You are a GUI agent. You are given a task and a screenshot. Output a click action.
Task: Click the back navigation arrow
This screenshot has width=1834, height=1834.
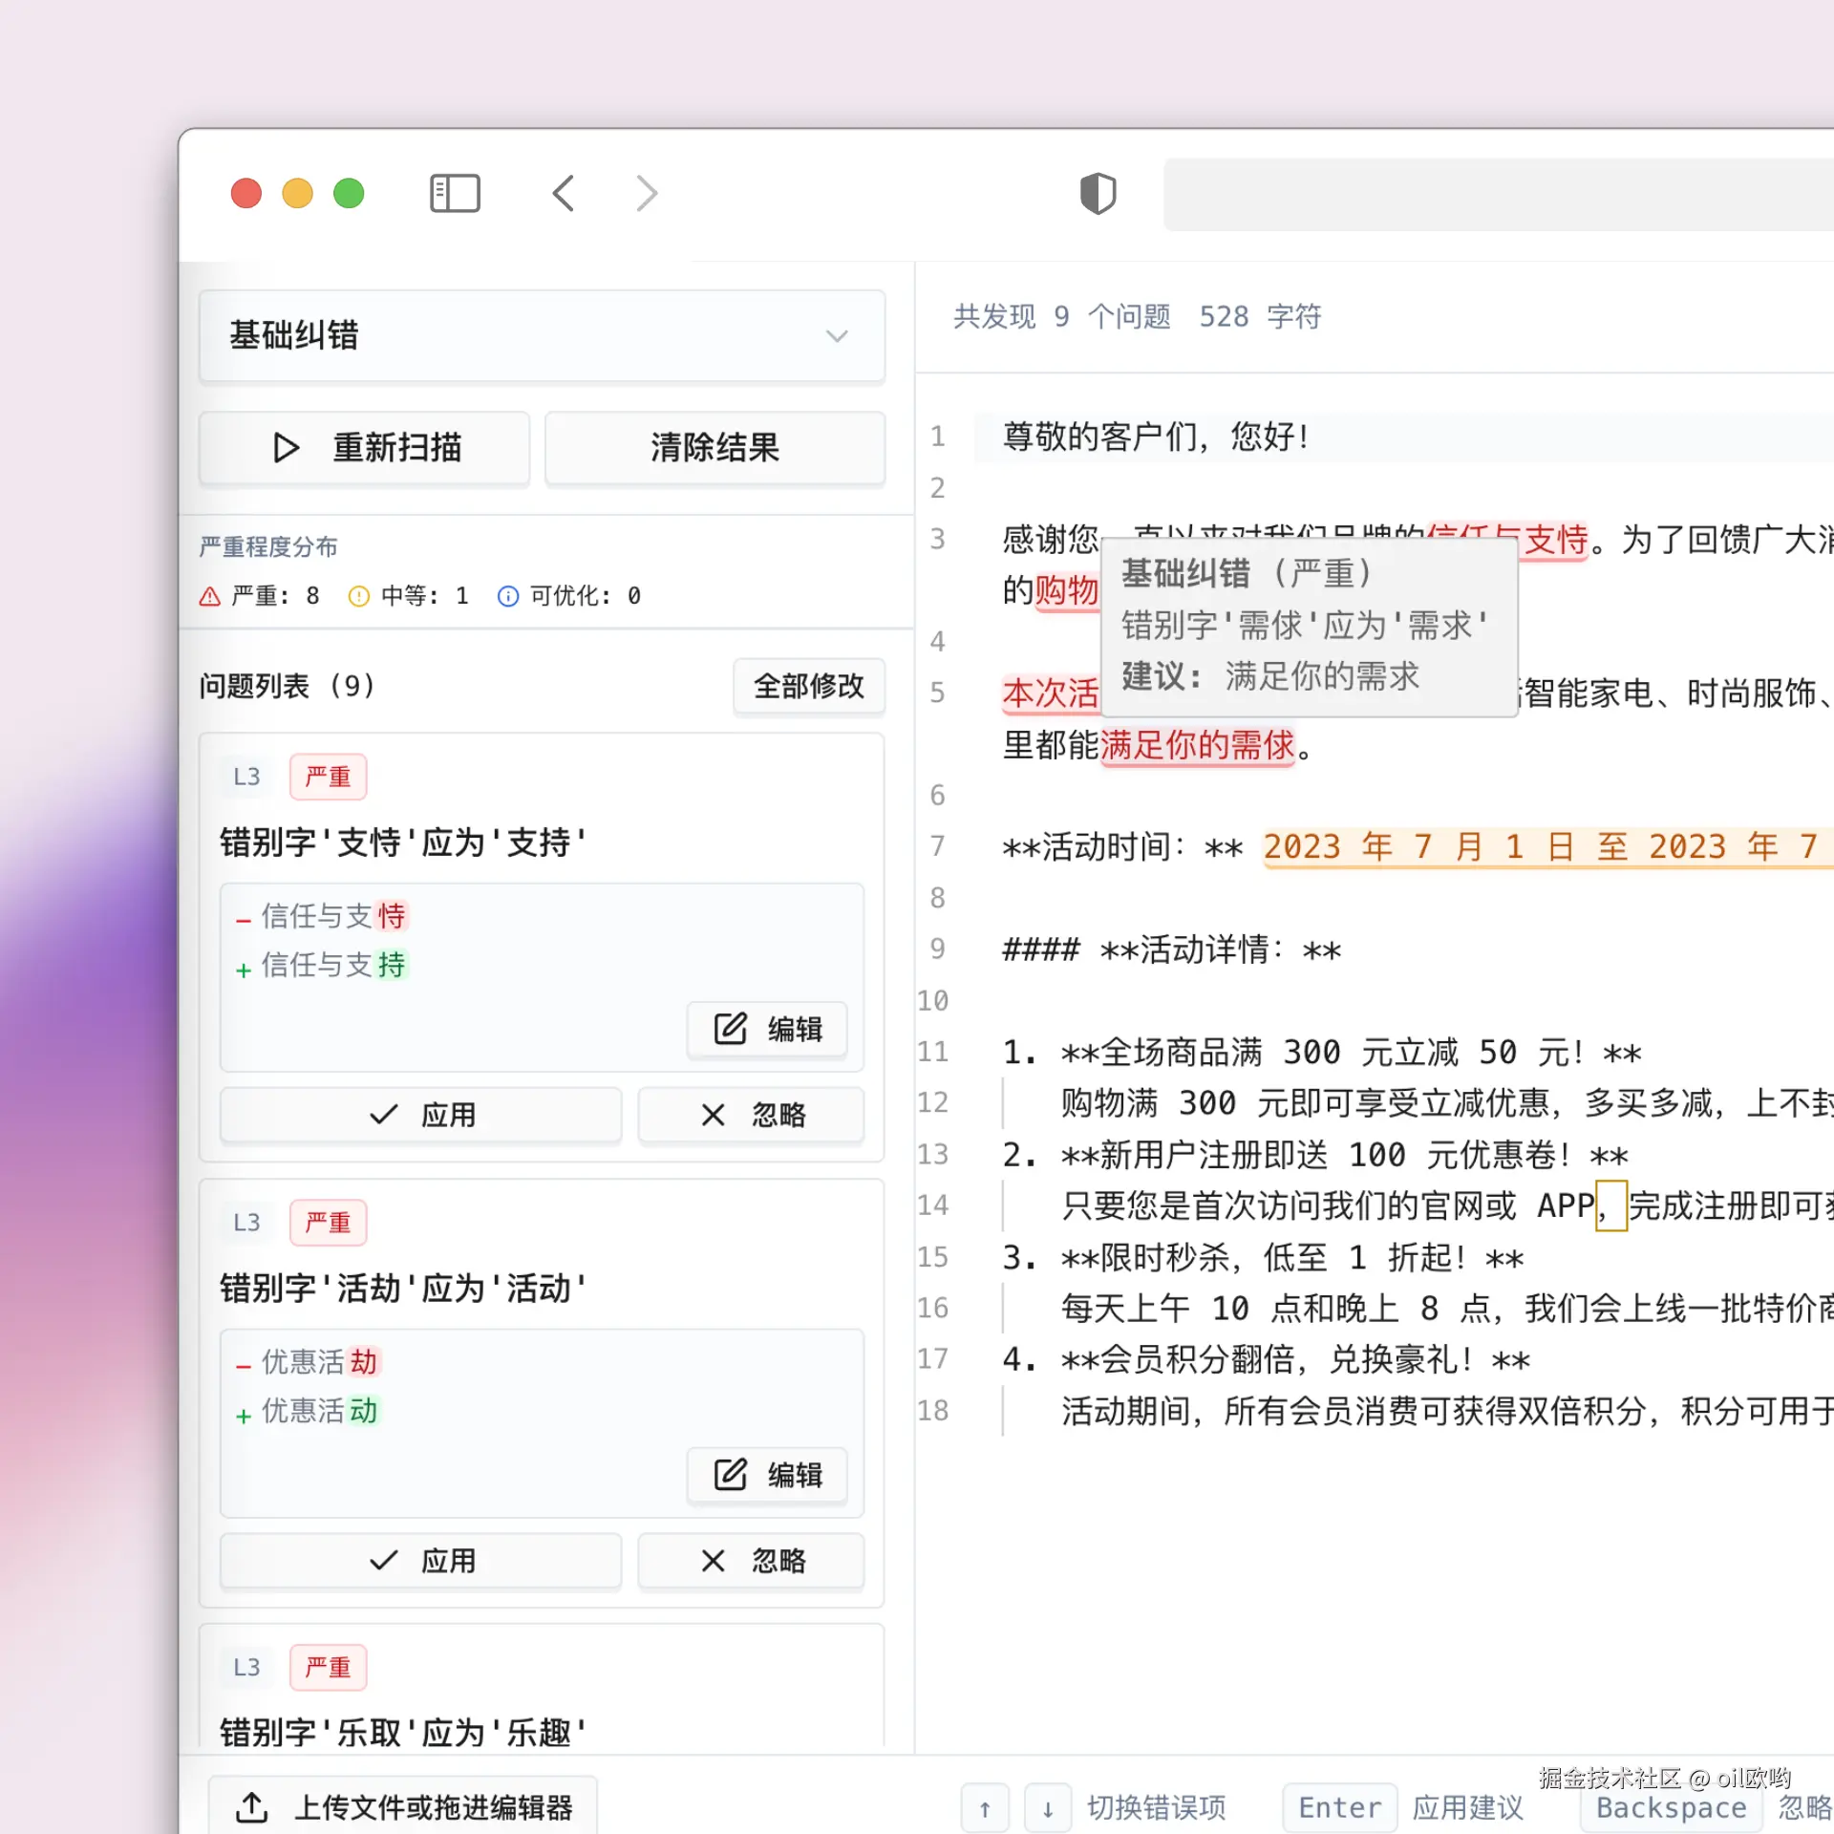pyautogui.click(x=564, y=194)
